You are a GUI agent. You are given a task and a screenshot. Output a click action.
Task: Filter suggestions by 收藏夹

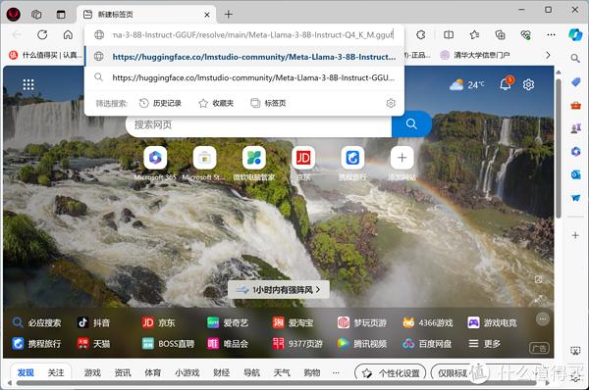coord(216,103)
